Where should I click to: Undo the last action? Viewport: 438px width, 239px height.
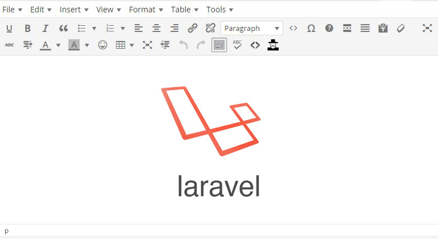pyautogui.click(x=183, y=45)
